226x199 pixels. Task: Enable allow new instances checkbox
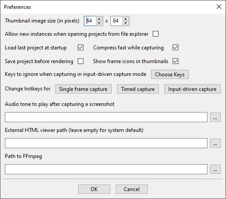coord(155,34)
